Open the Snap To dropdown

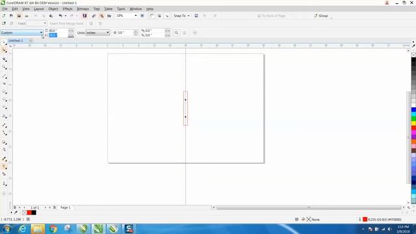tap(181, 16)
